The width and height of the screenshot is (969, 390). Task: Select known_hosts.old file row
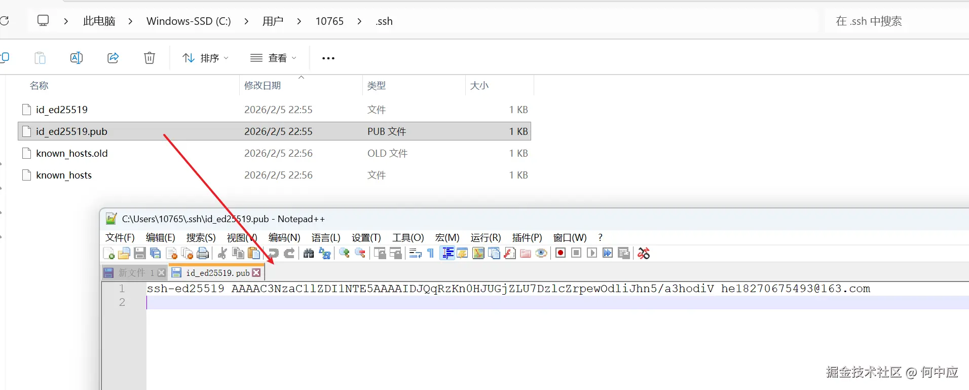click(274, 153)
